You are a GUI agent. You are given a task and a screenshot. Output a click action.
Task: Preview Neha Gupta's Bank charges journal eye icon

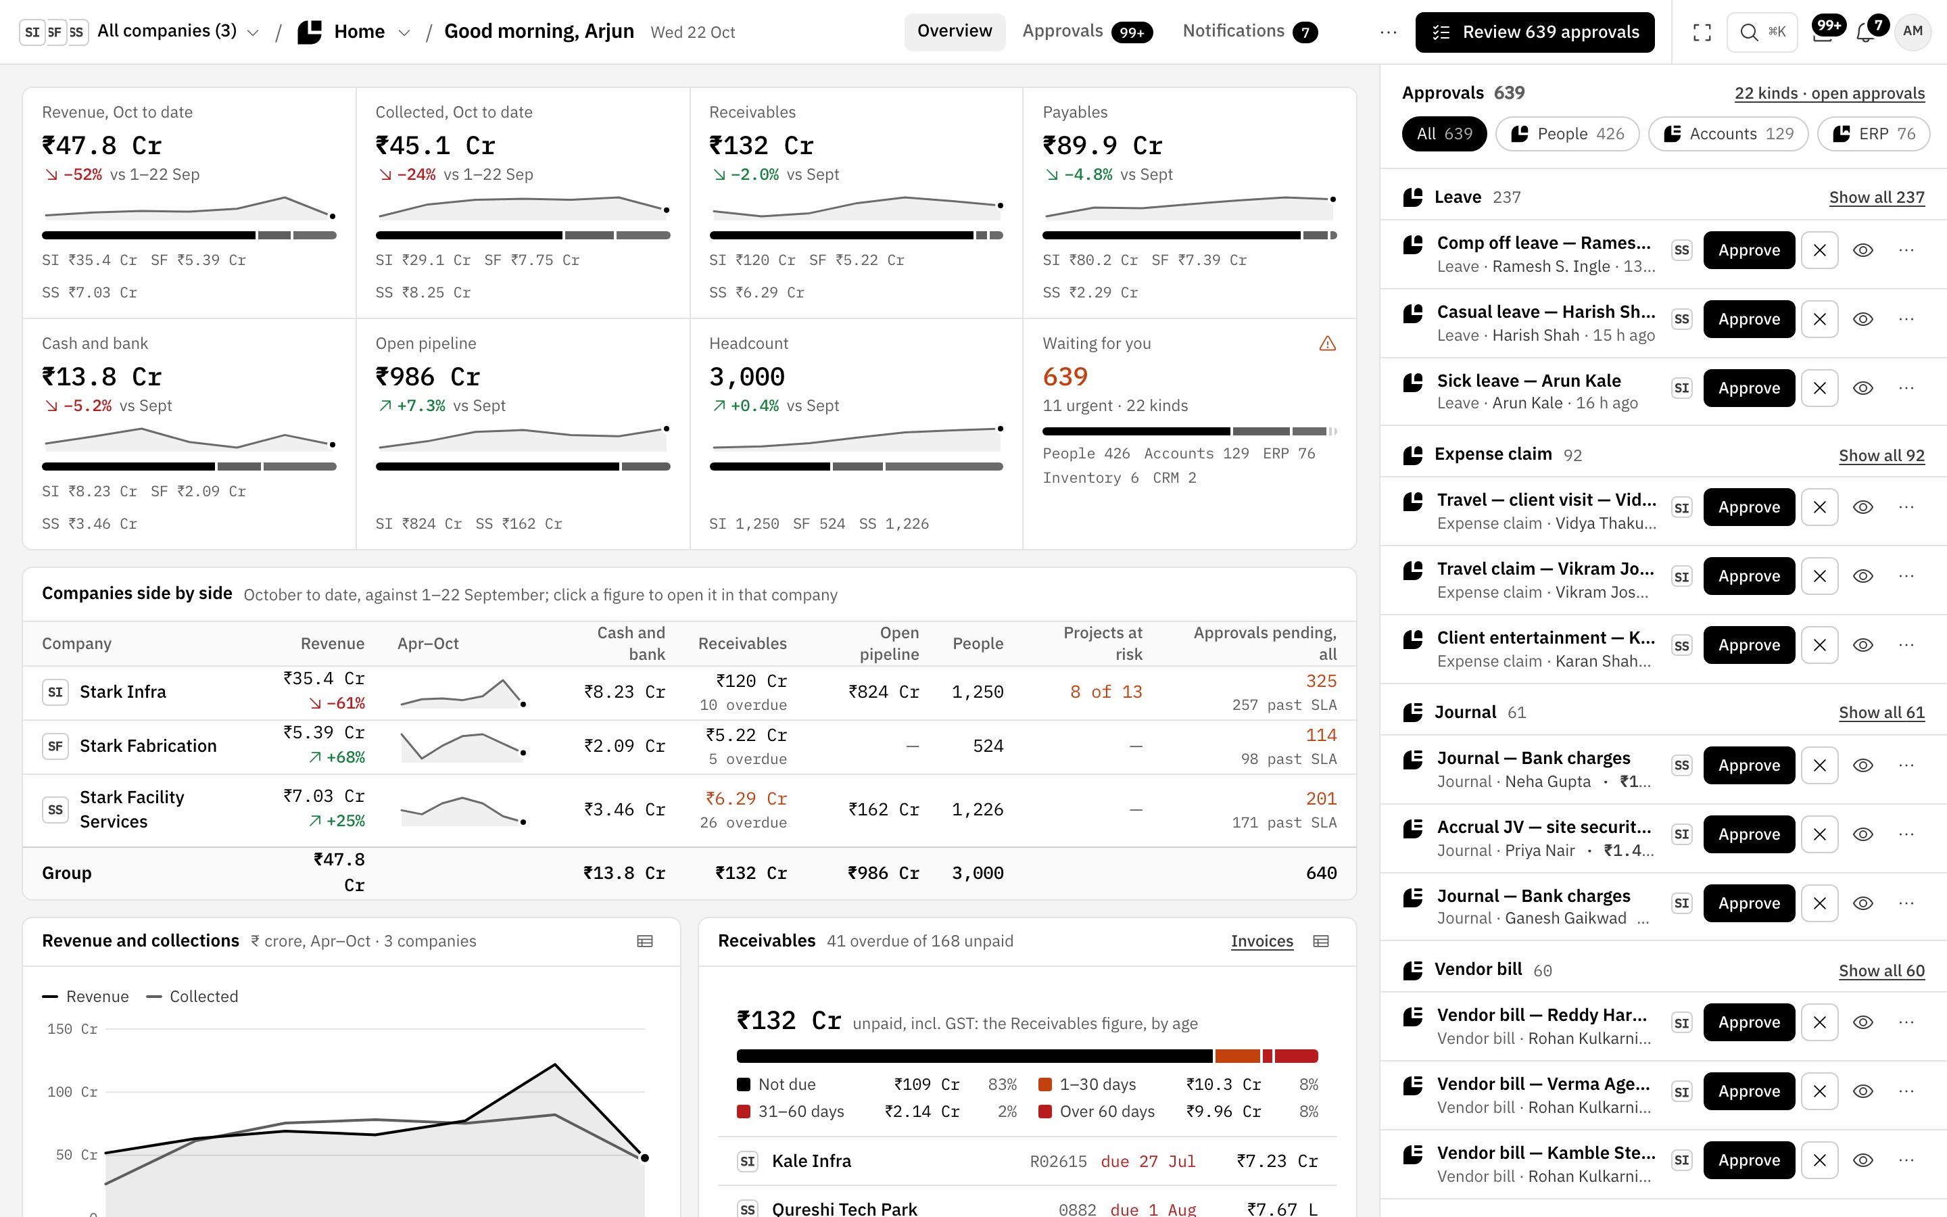click(x=1863, y=765)
